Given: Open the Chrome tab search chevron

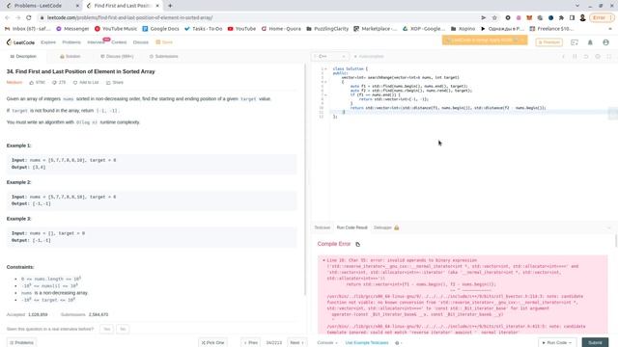Looking at the screenshot, I should pyautogui.click(x=577, y=6).
